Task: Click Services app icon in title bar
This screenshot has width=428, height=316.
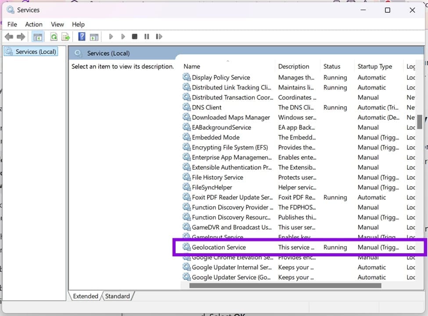Action: coord(11,10)
